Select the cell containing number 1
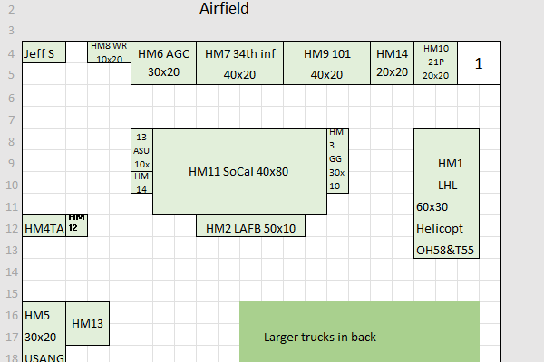544x362 pixels. (x=479, y=62)
